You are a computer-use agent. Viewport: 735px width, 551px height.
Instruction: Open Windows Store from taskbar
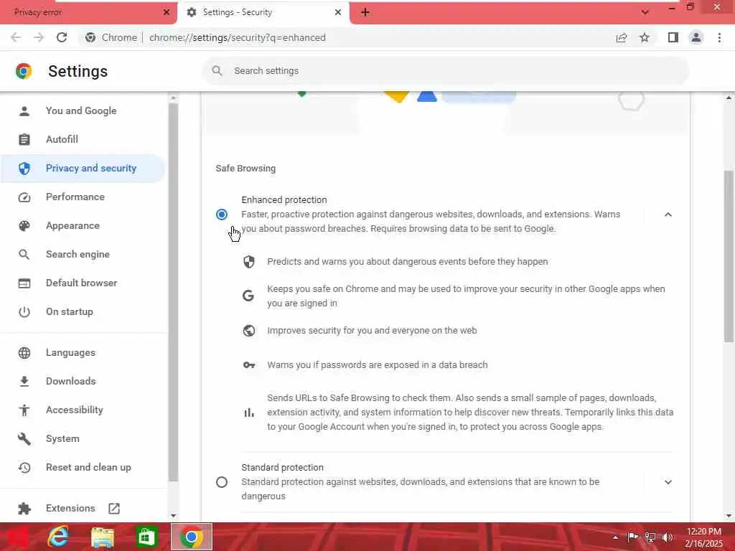pos(146,537)
